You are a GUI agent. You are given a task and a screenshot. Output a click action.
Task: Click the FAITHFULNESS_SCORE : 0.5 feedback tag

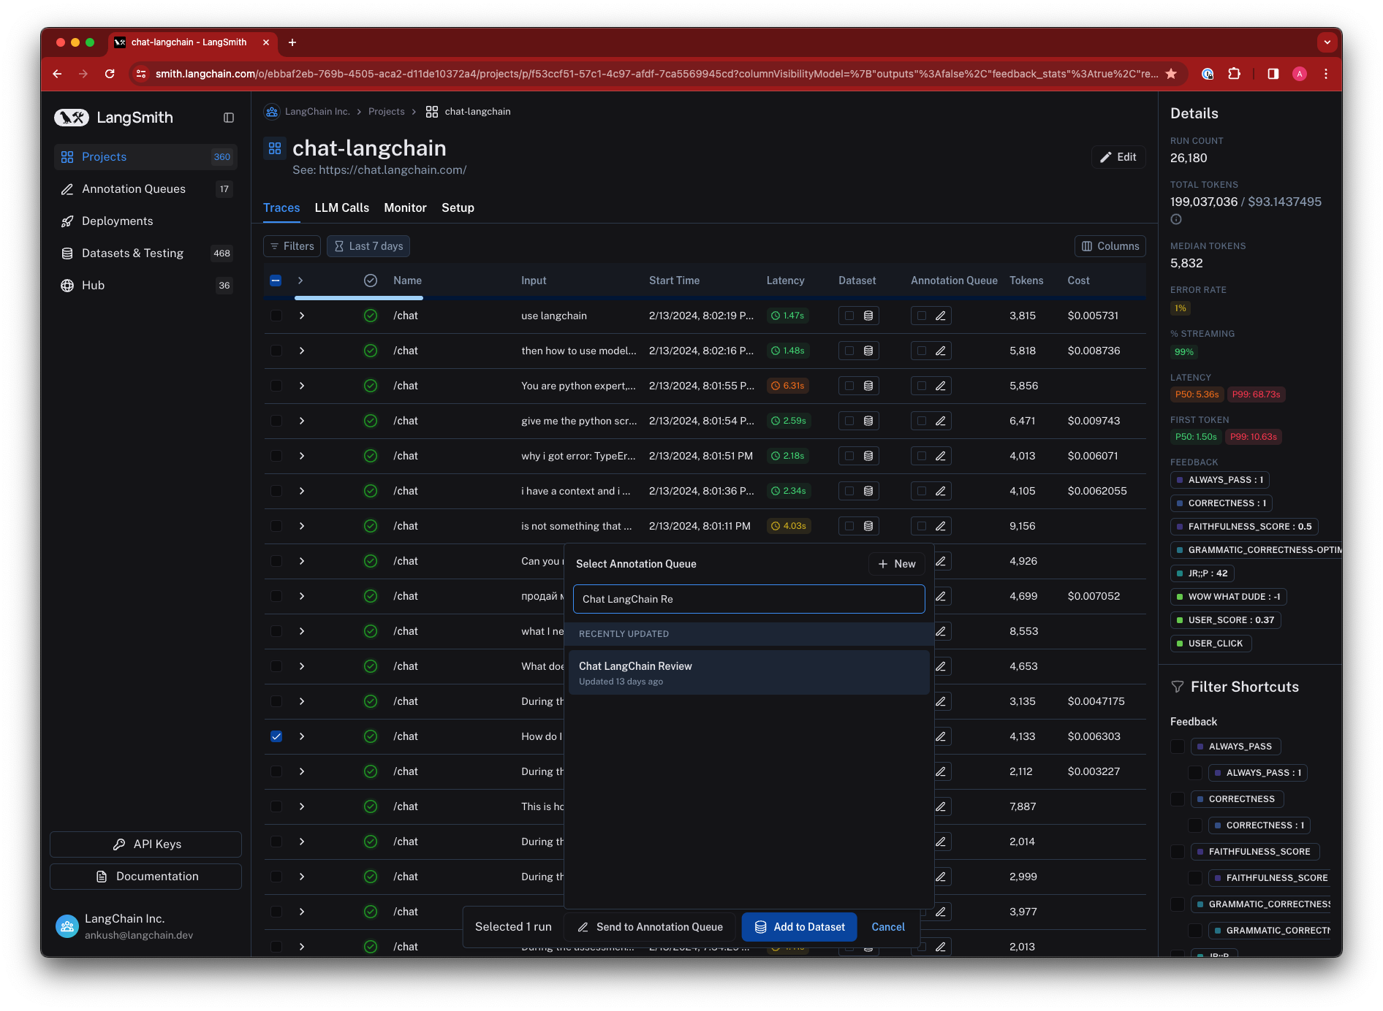[1244, 527]
